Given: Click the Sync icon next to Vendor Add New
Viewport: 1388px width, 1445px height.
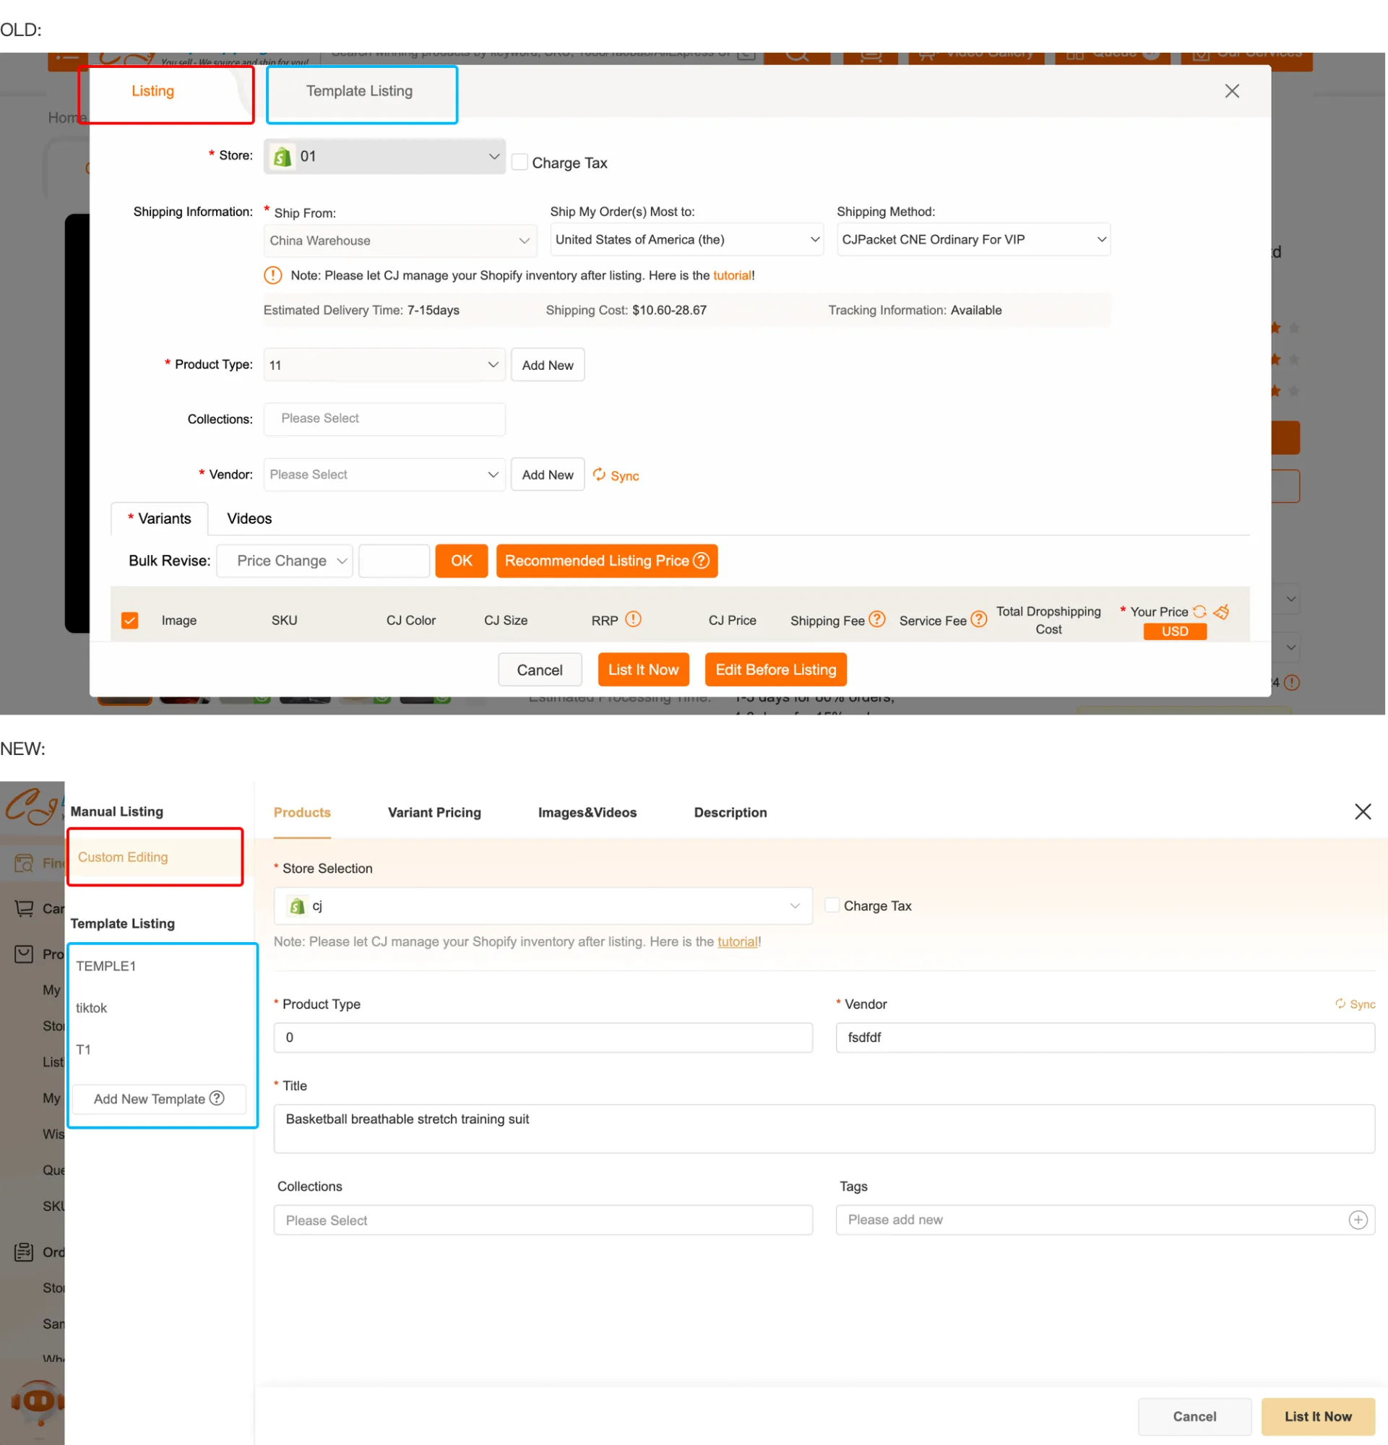Looking at the screenshot, I should click(x=598, y=474).
